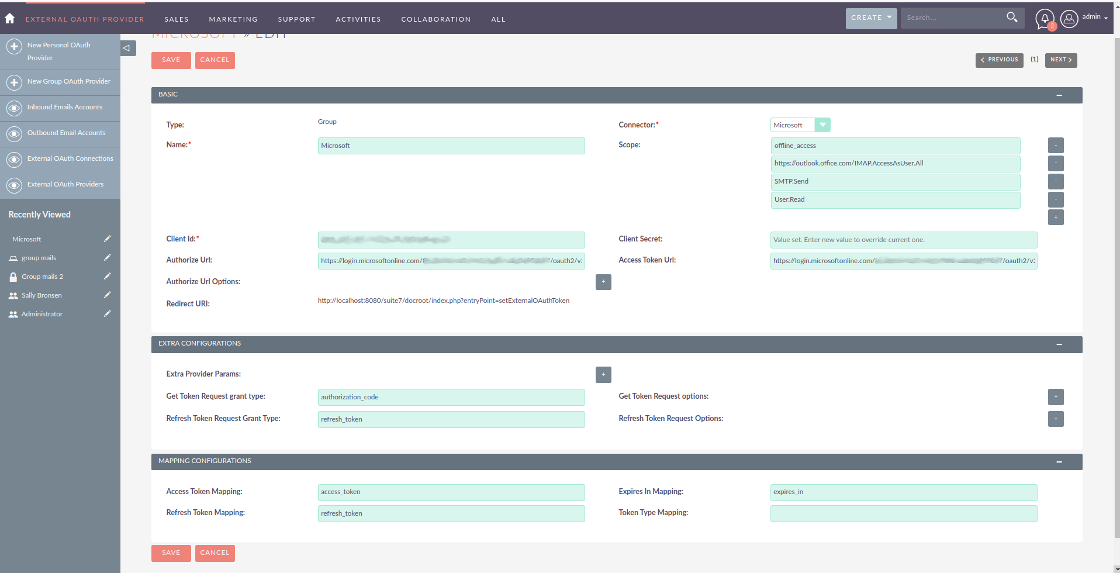Click the top Save button
Image resolution: width=1120 pixels, height=573 pixels.
[171, 60]
